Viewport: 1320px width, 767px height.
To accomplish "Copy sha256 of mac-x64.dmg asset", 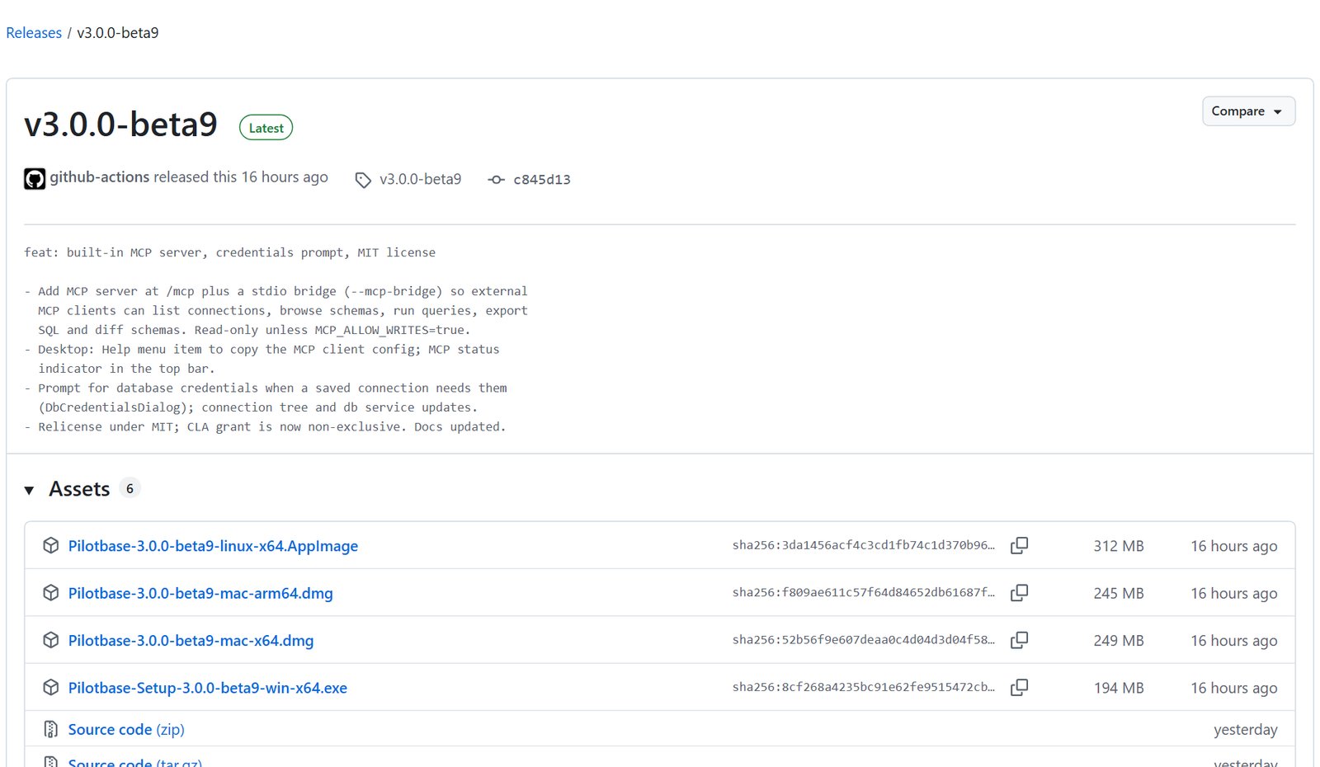I will pyautogui.click(x=1020, y=640).
